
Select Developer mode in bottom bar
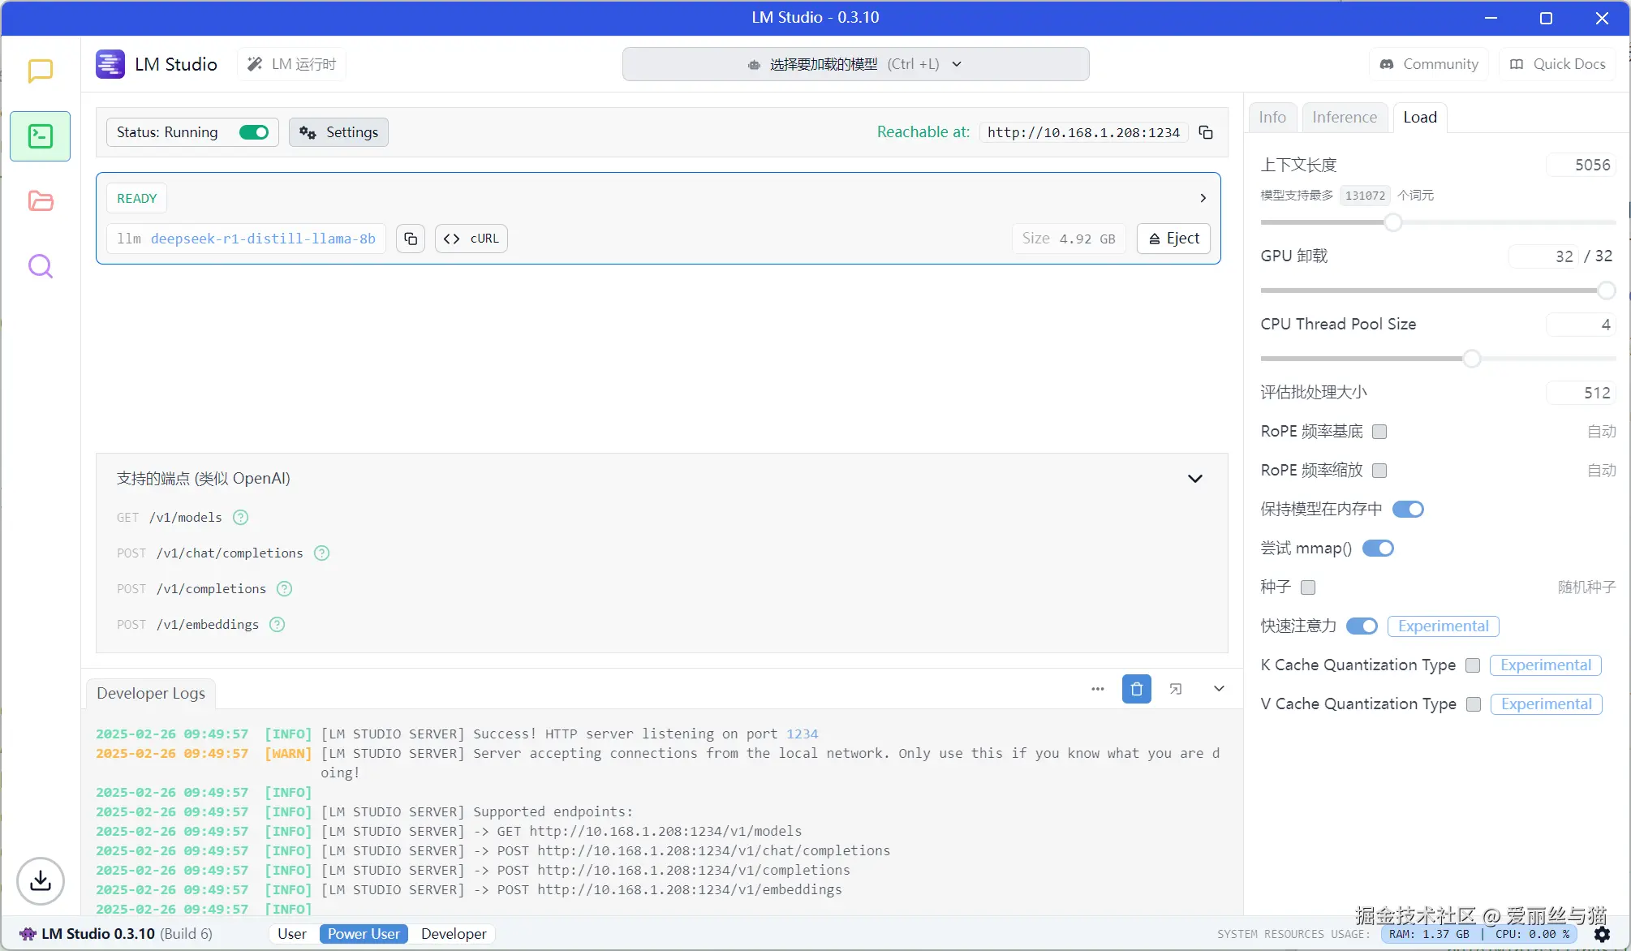454,934
